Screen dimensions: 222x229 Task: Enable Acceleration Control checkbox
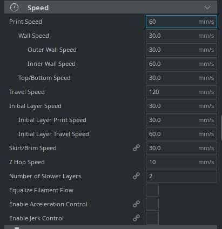click(x=152, y=204)
